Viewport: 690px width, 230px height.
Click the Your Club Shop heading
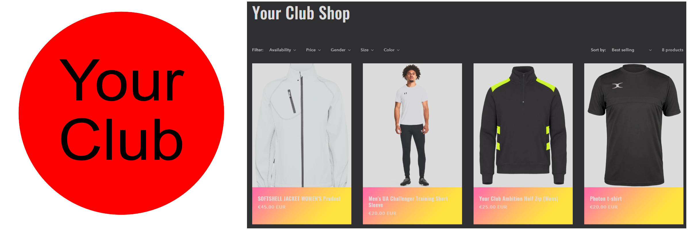[301, 13]
